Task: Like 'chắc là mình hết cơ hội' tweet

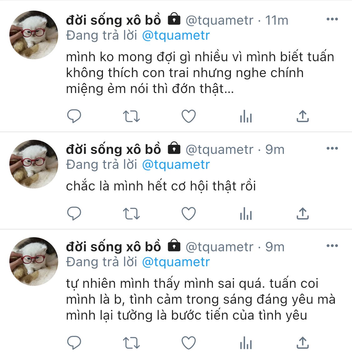Action: pos(189,213)
